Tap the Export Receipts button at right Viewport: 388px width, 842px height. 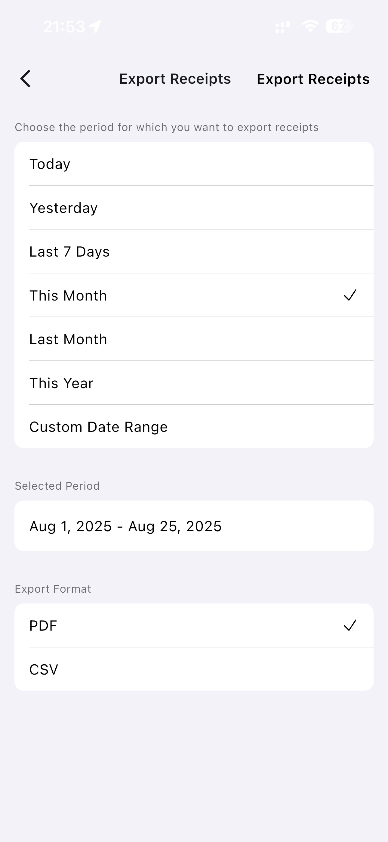pos(313,79)
